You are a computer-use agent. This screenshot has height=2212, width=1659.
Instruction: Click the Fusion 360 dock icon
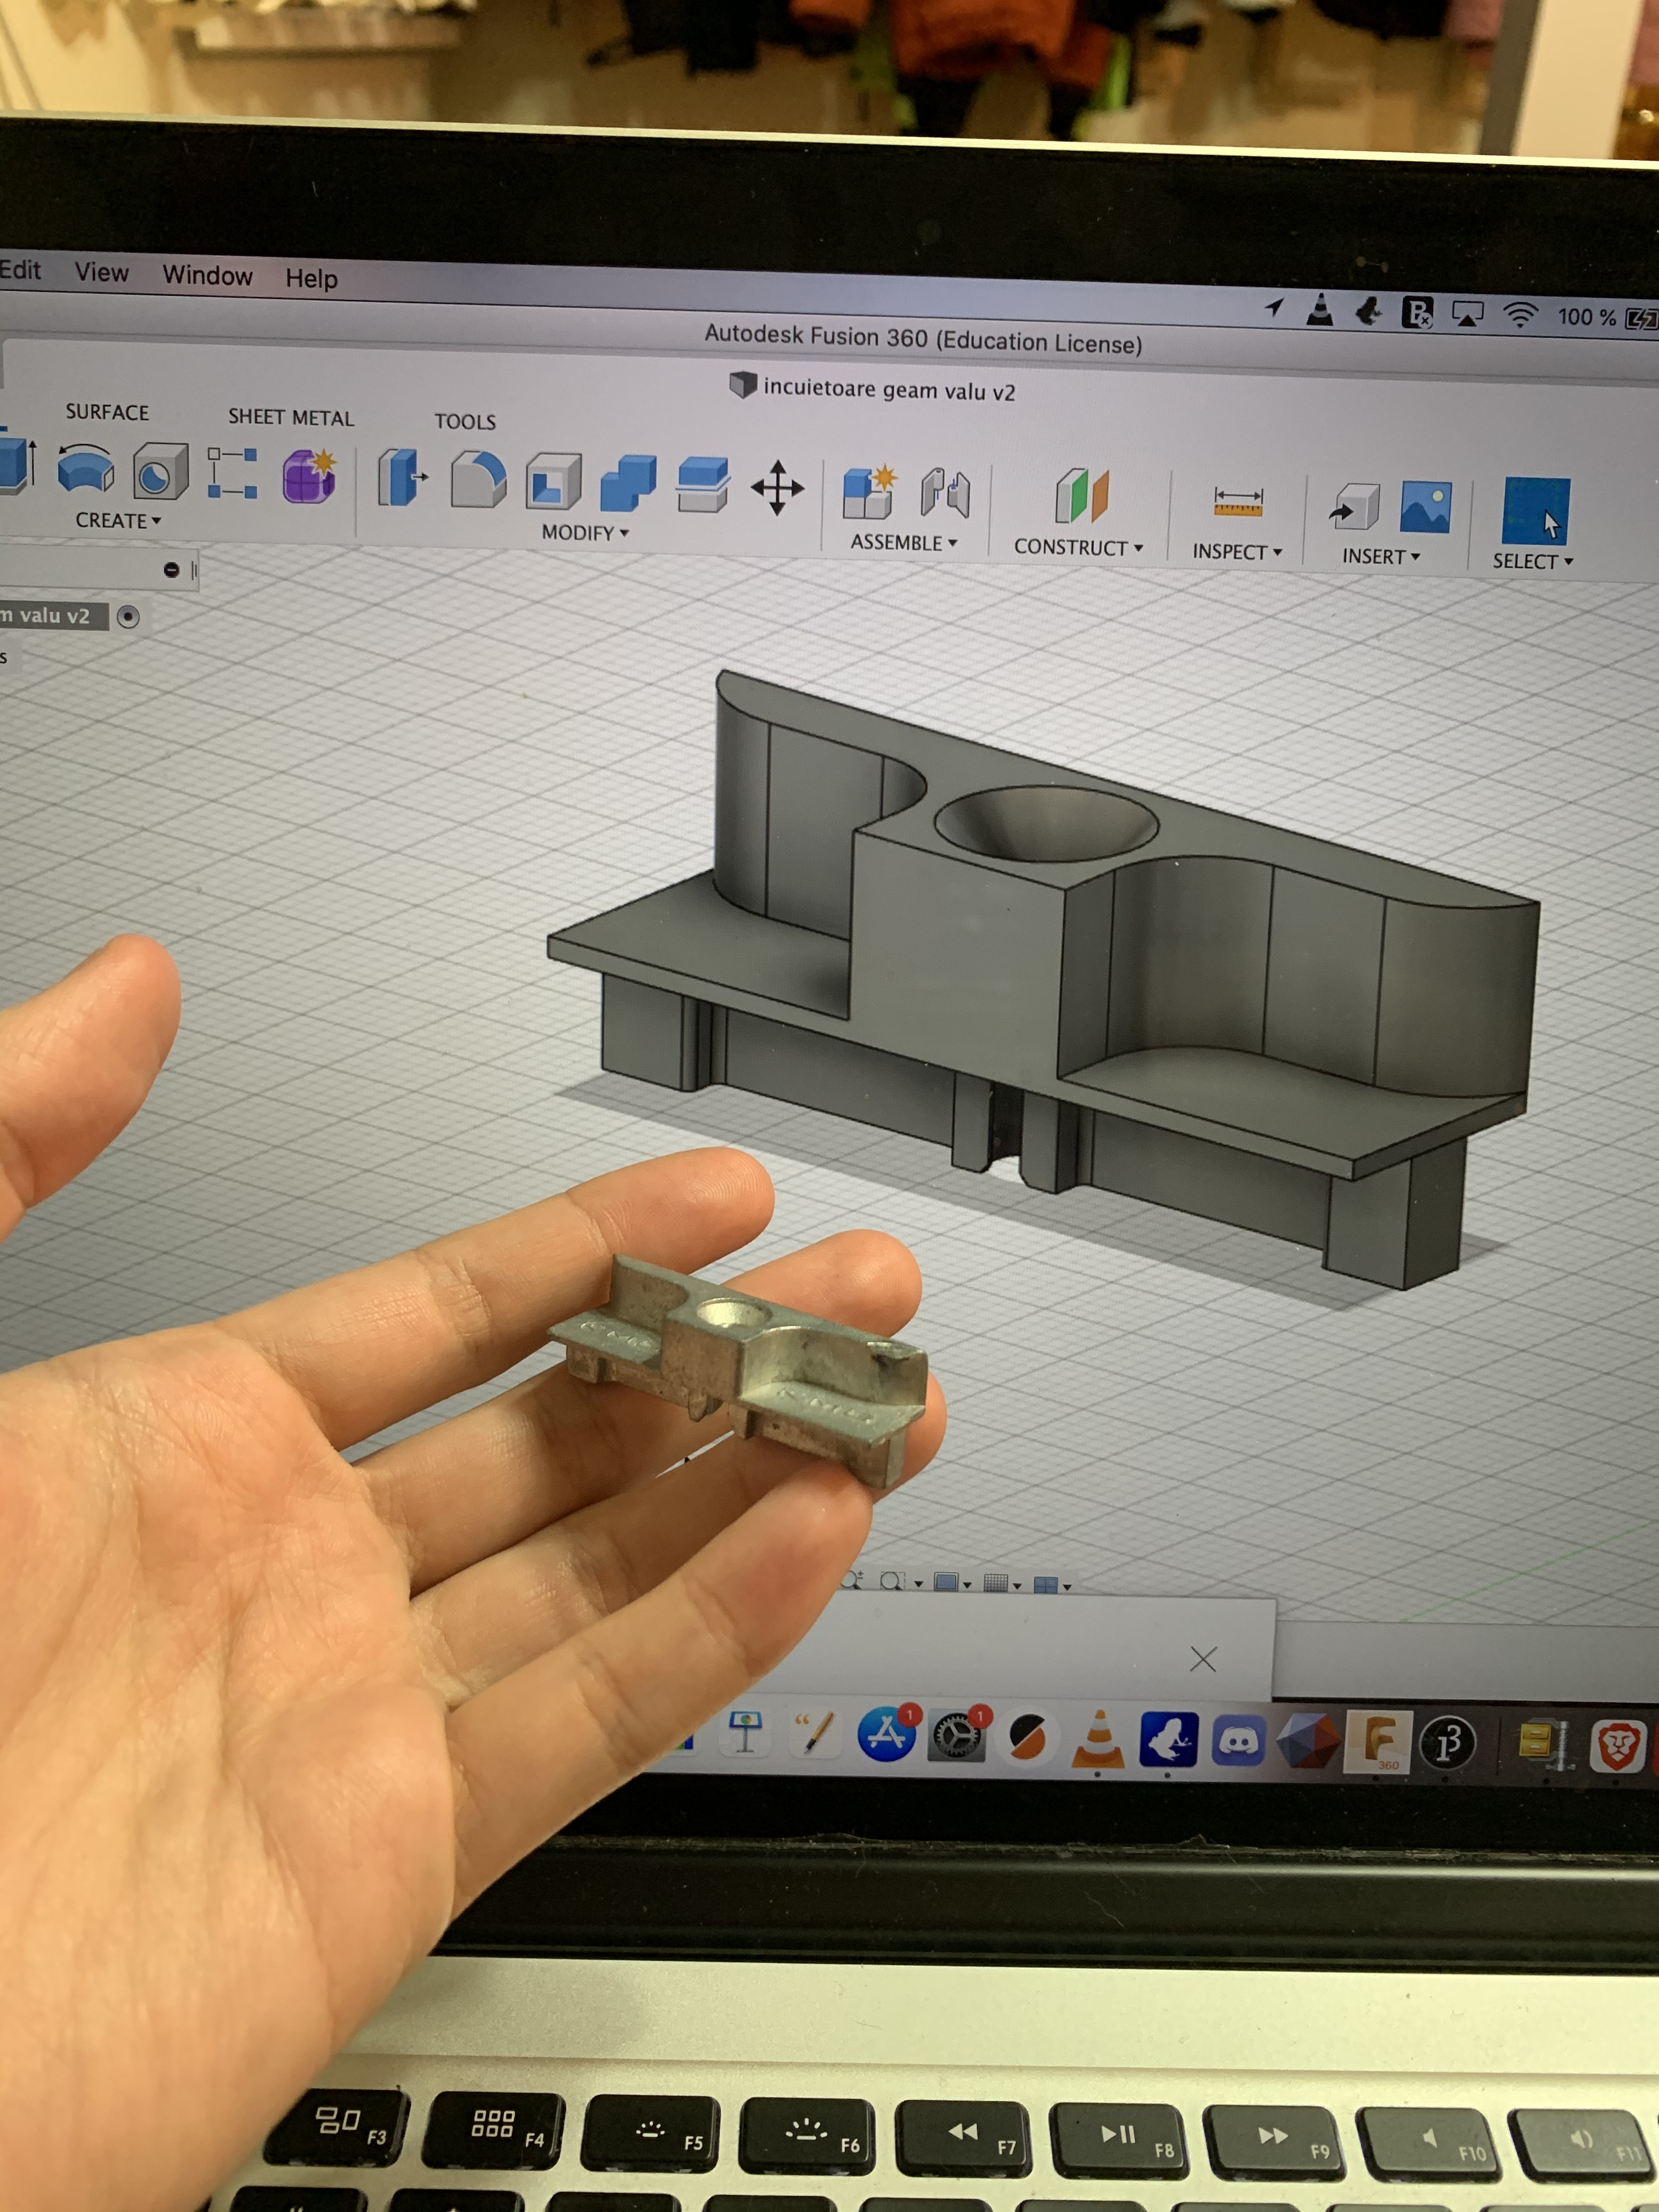coord(1379,1742)
